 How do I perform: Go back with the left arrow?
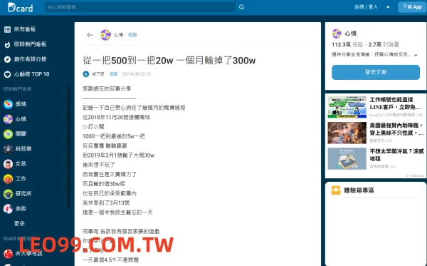90,35
